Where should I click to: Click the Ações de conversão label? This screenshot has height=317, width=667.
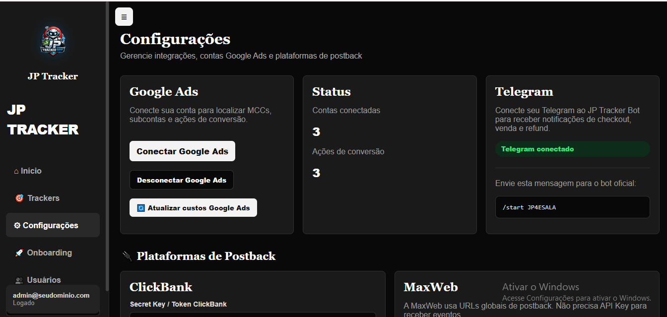click(x=348, y=151)
